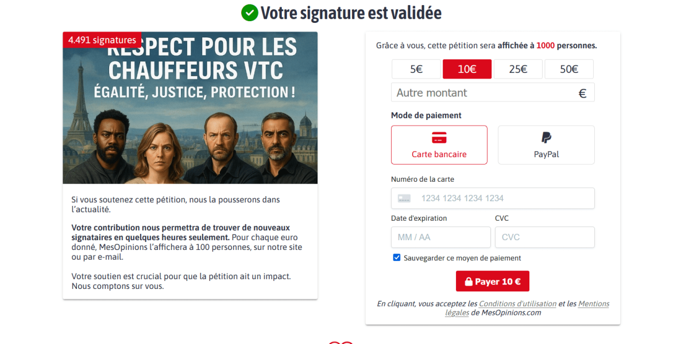Click the euro symbol in Autre montant
This screenshot has width=681, height=344.
click(x=582, y=93)
